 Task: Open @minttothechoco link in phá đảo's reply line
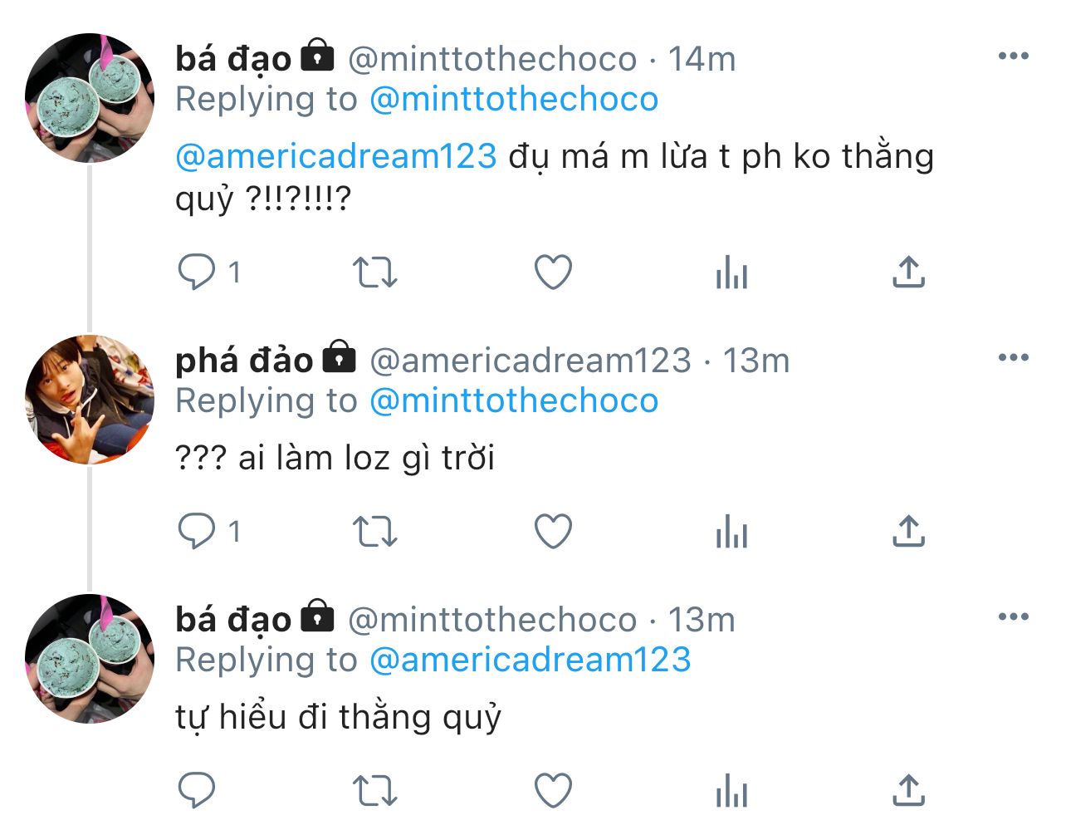point(514,400)
